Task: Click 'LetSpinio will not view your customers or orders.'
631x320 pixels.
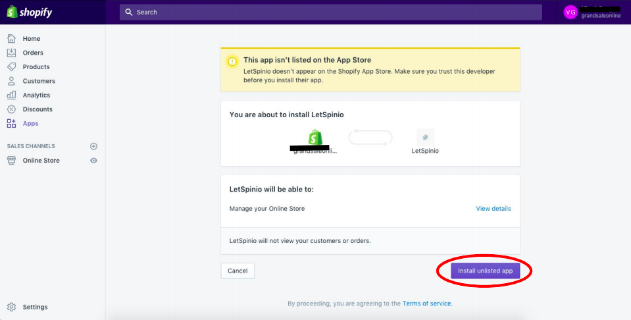Action: click(300, 241)
